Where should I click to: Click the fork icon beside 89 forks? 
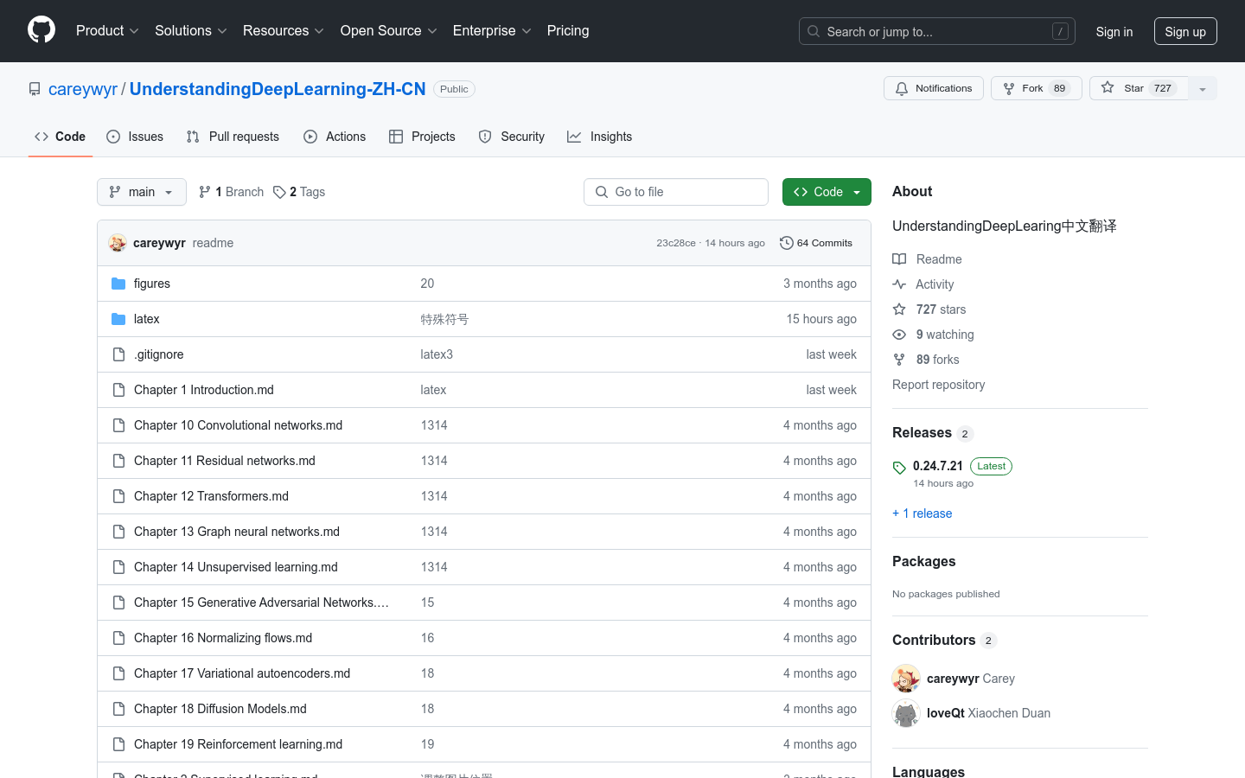point(899,360)
